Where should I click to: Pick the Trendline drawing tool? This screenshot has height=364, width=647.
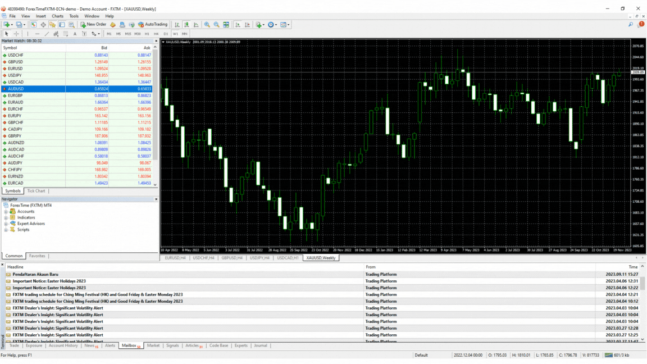47,34
